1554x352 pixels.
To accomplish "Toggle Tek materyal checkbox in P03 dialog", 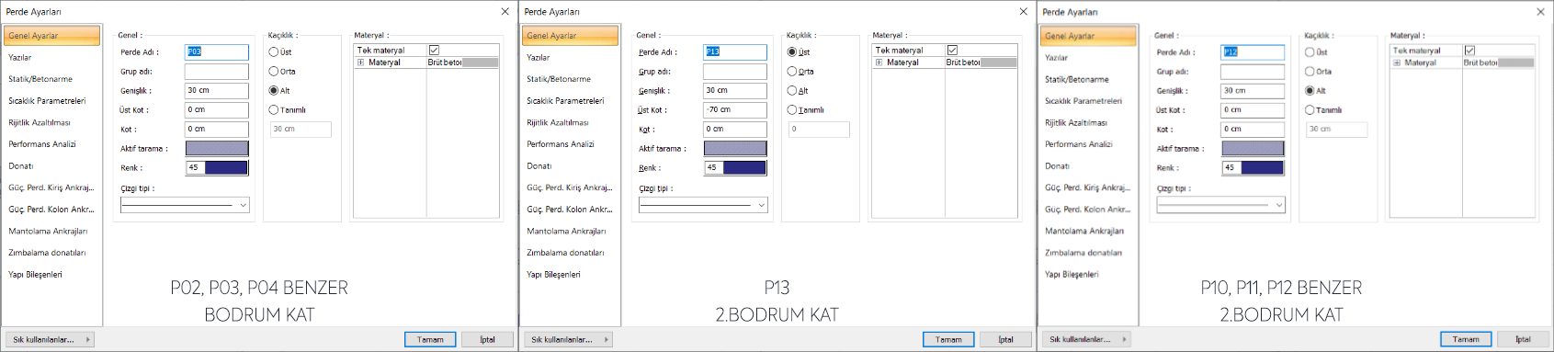I will coord(434,51).
